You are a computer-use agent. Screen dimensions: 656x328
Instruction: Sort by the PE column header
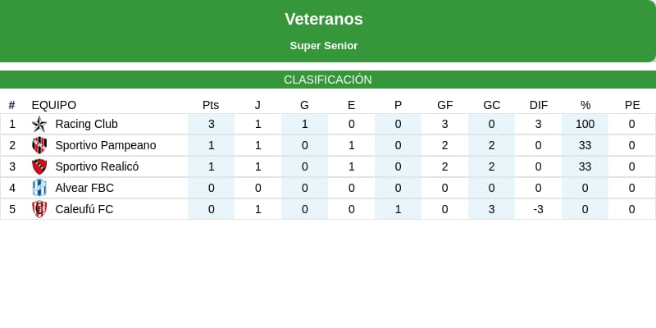632,105
